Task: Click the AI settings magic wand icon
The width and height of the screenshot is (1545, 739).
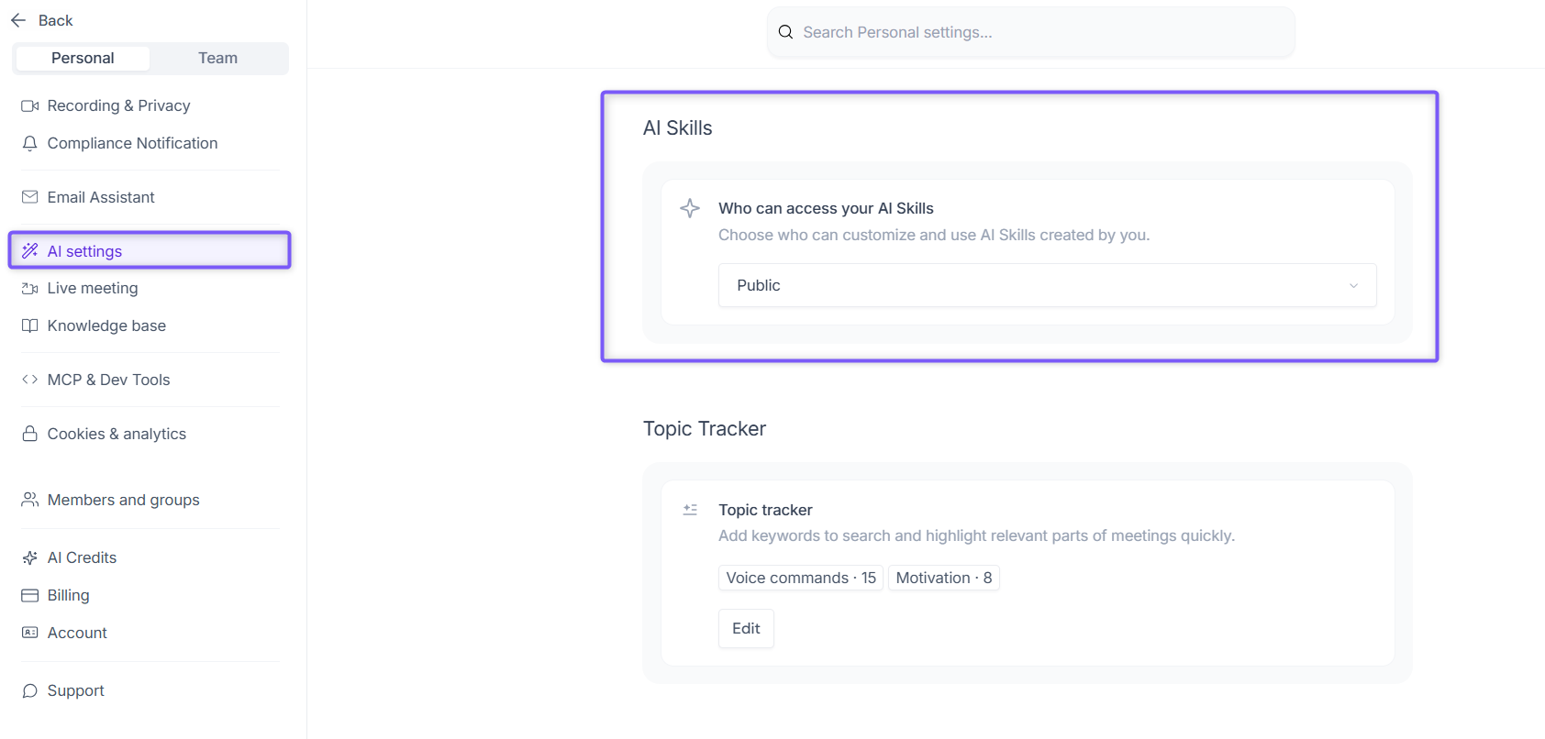Action: [29, 251]
